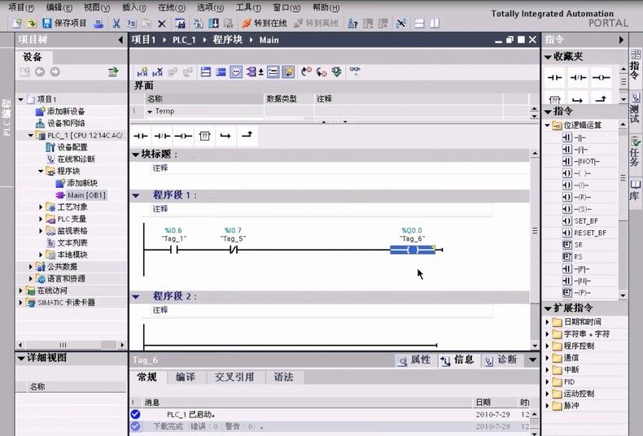Expand the Program control folder
Screen dimensions: 643x436
click(x=547, y=346)
